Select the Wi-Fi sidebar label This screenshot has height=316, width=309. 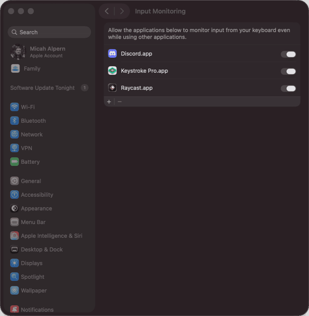click(28, 107)
